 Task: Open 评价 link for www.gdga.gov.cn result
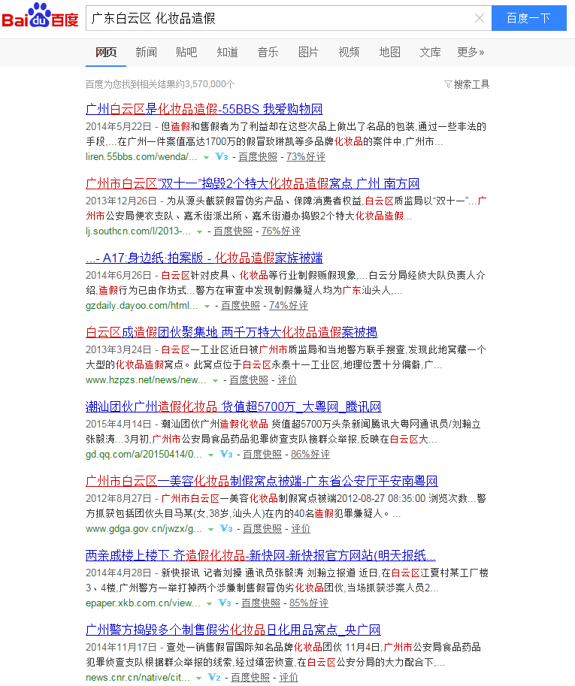[301, 528]
